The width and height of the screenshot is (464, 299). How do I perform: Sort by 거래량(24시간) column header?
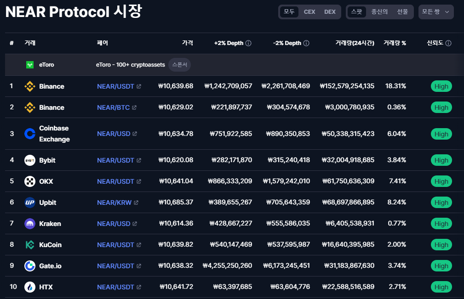[355, 43]
